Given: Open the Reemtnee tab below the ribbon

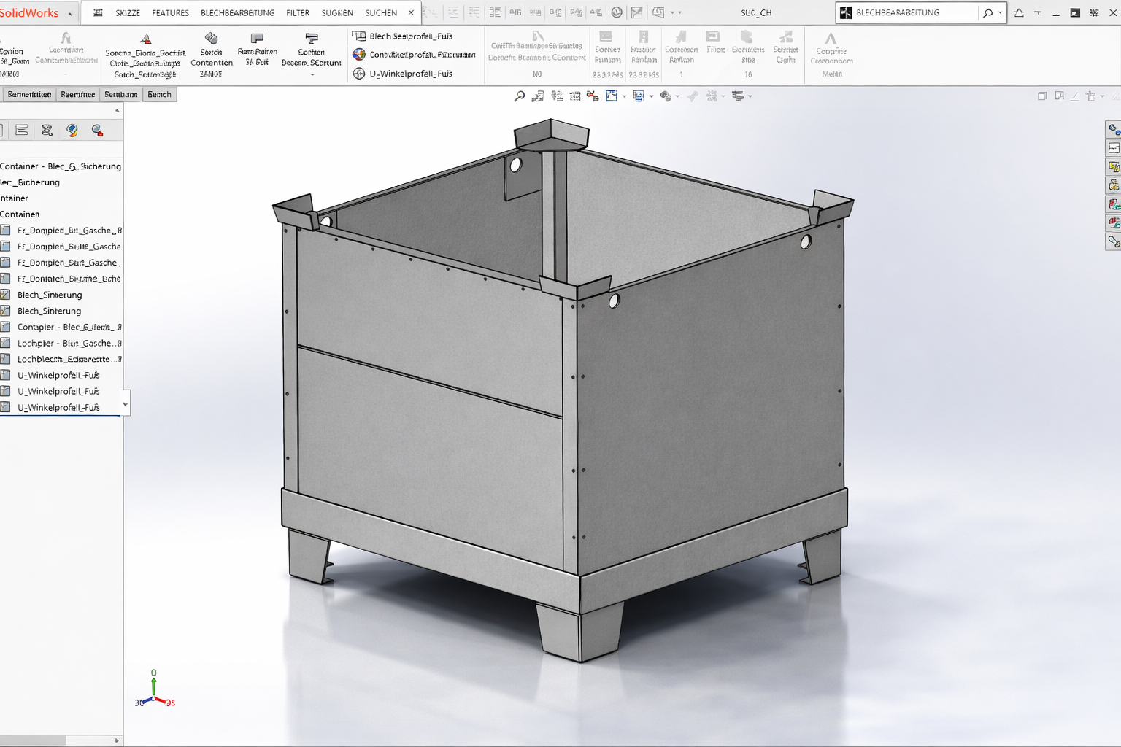Looking at the screenshot, I should pyautogui.click(x=77, y=94).
